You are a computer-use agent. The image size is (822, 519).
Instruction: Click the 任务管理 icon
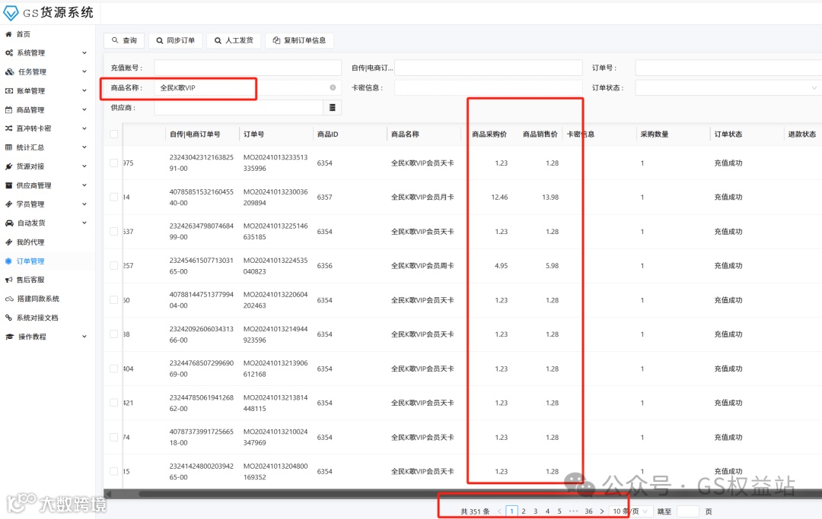pyautogui.click(x=9, y=71)
